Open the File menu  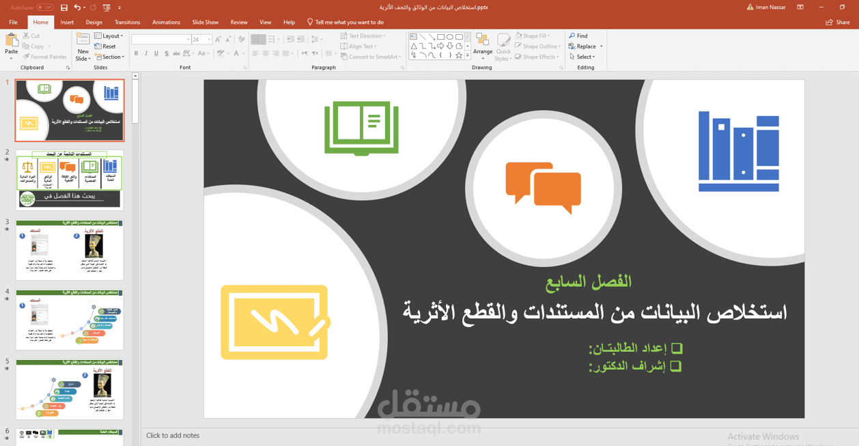click(x=13, y=22)
